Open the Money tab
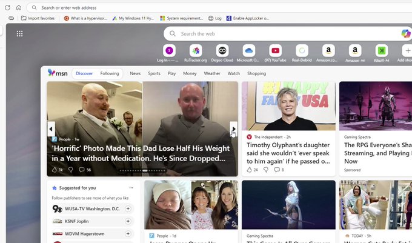 click(190, 73)
